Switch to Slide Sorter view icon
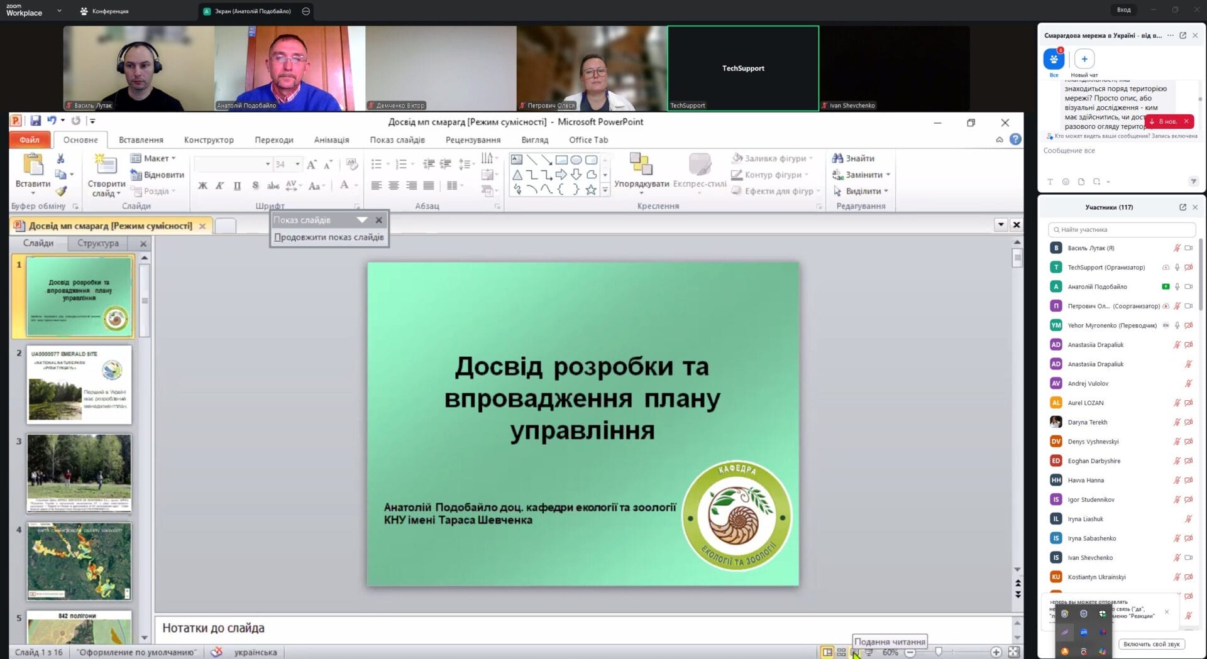The image size is (1207, 659). point(841,652)
